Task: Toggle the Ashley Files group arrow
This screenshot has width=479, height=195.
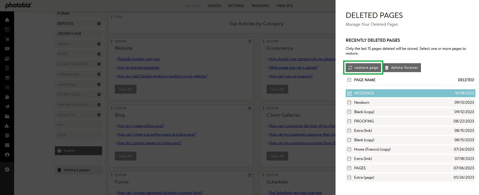Action: point(99,115)
